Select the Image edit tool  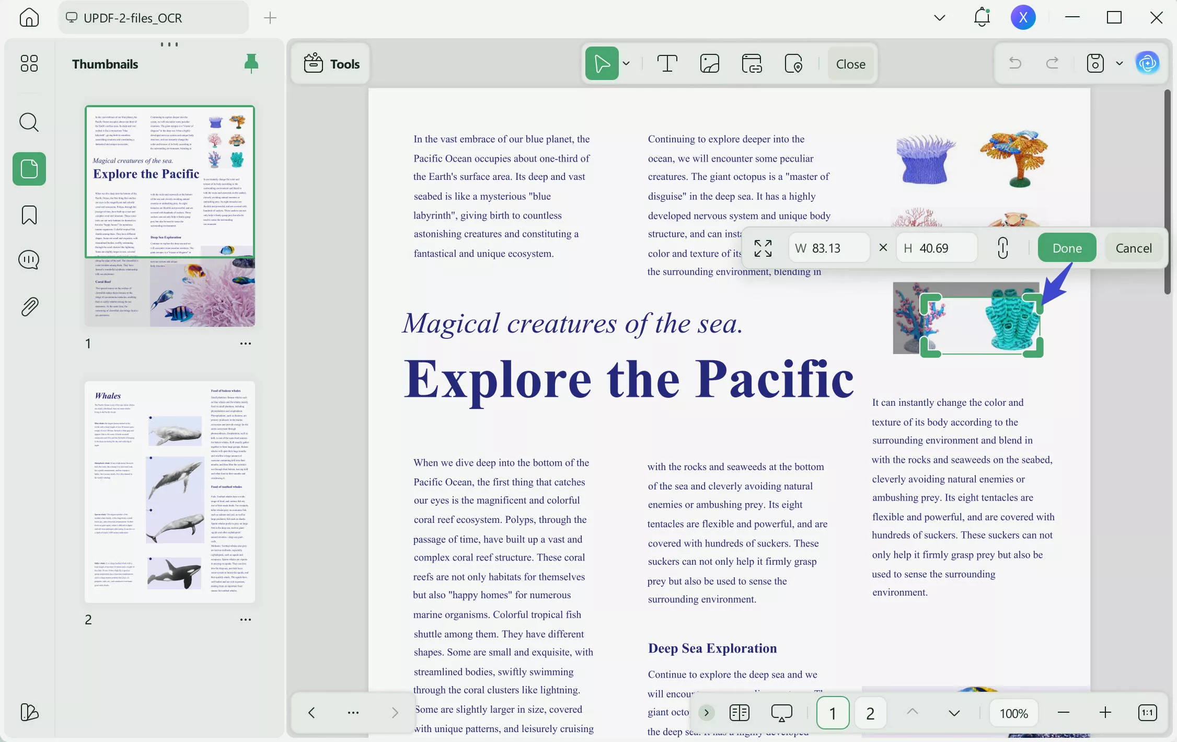point(709,64)
